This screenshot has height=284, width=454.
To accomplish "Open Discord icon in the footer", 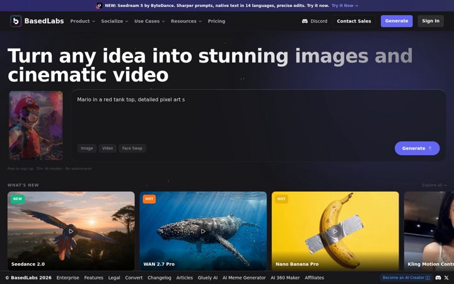I will (x=438, y=278).
